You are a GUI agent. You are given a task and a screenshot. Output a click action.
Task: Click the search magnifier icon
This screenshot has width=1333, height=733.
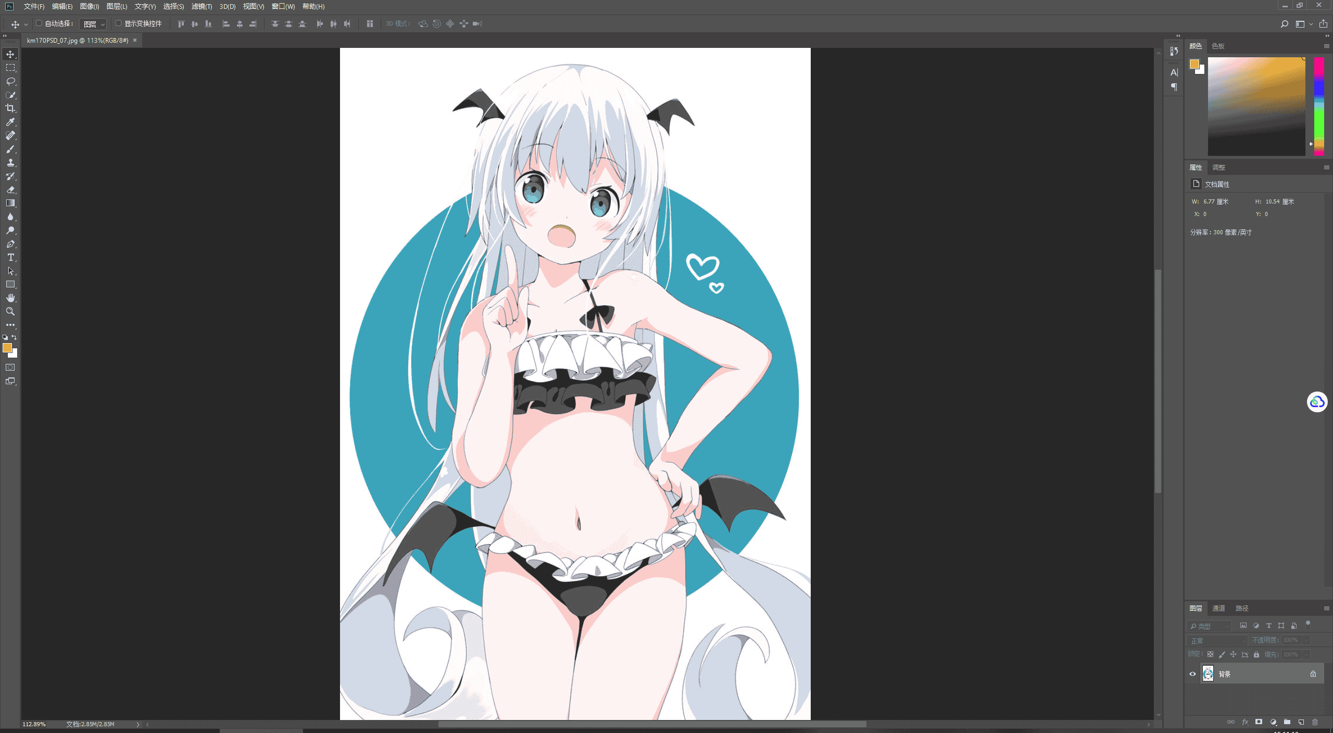click(1285, 24)
